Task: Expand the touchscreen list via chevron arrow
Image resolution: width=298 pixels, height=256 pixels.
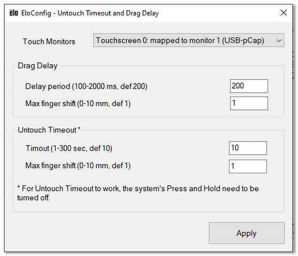Action: click(279, 41)
